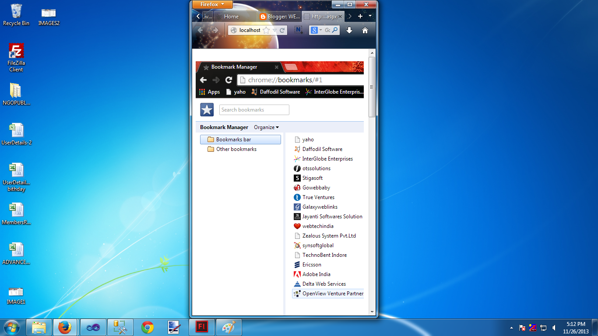Image resolution: width=598 pixels, height=336 pixels.
Task: Click the Search bookmarks field
Action: [x=254, y=110]
